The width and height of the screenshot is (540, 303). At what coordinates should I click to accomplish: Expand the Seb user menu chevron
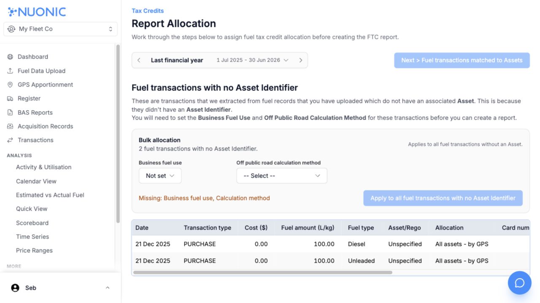tap(108, 288)
